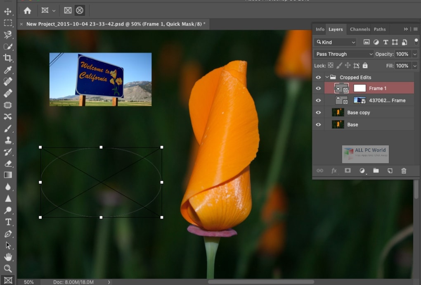This screenshot has width=421, height=285.
Task: Toggle lock image pixels
Action: [339, 65]
